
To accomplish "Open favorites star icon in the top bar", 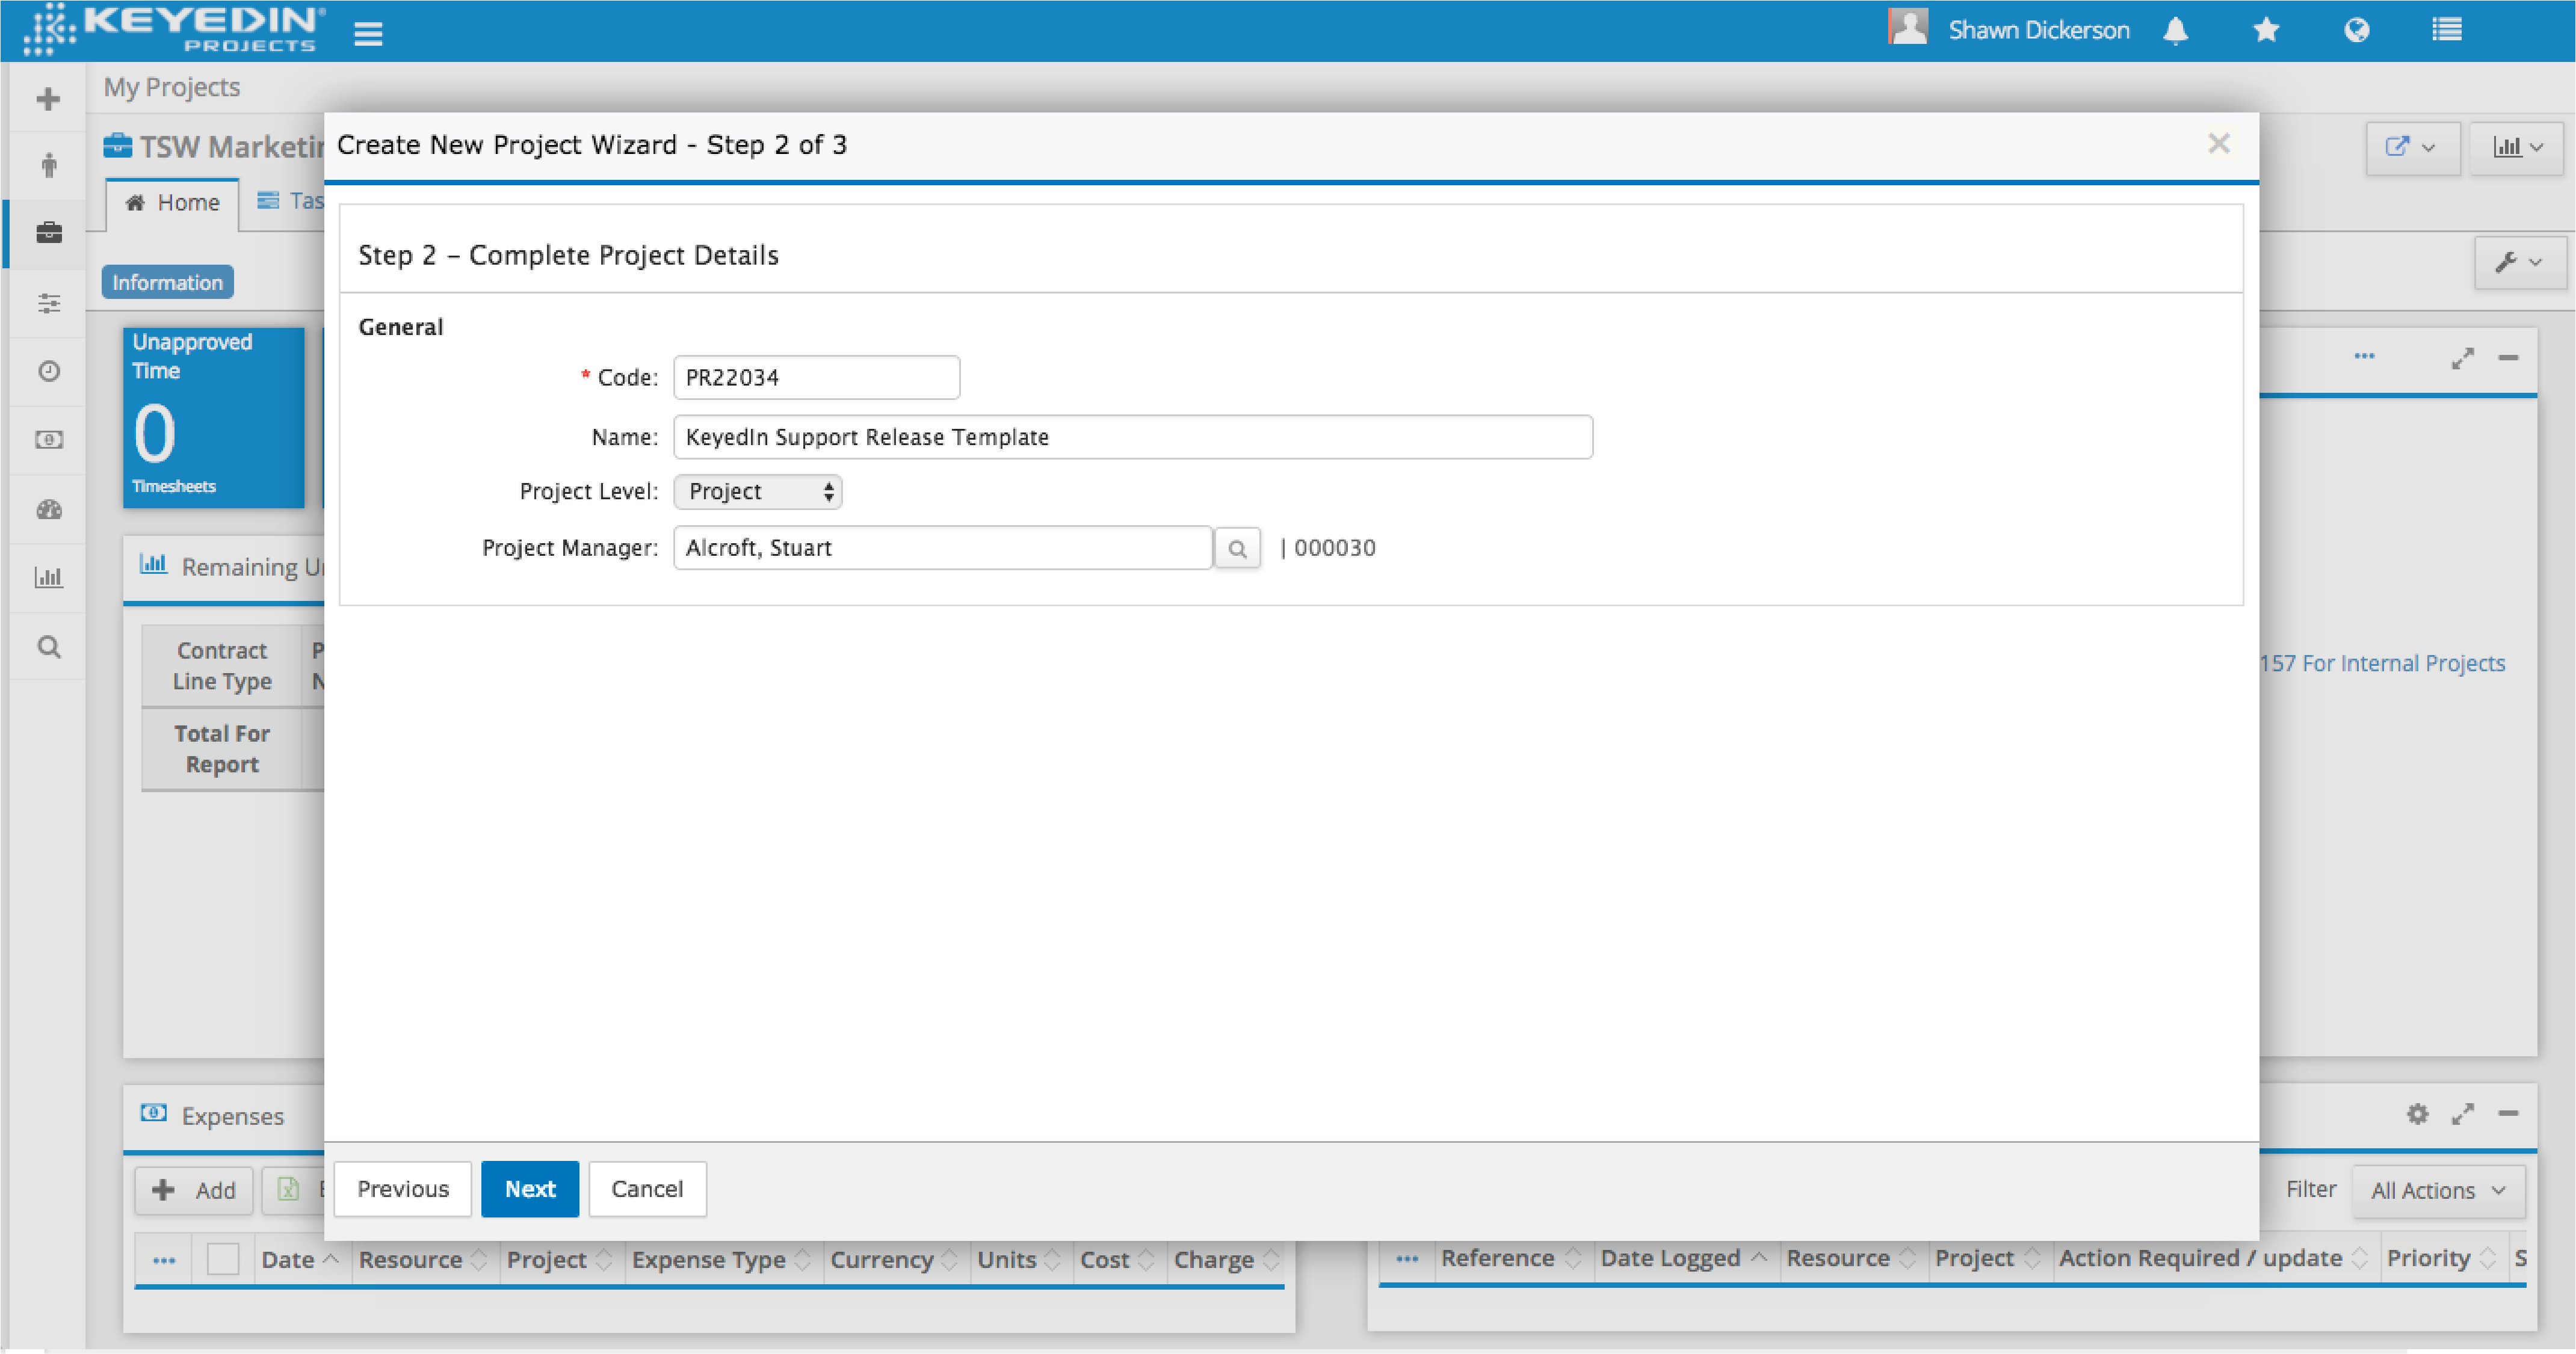I will coord(2266,31).
